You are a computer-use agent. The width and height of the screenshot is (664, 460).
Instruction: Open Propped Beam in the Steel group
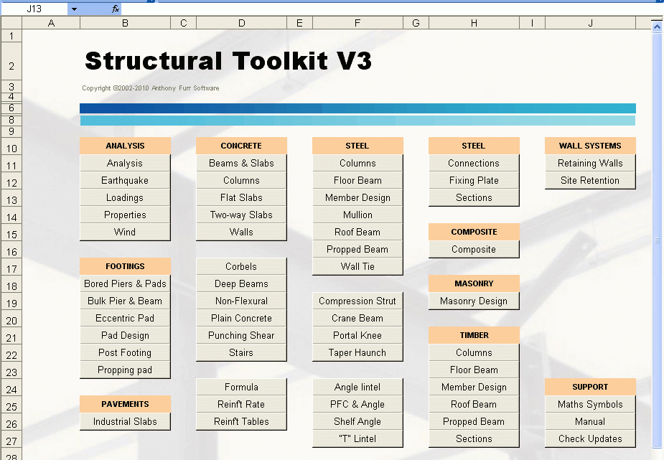[357, 250]
